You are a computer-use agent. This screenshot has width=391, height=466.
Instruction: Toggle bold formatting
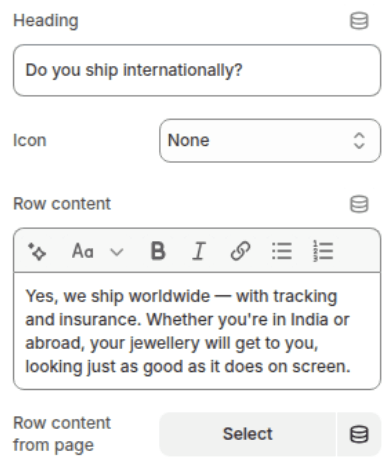click(x=158, y=251)
